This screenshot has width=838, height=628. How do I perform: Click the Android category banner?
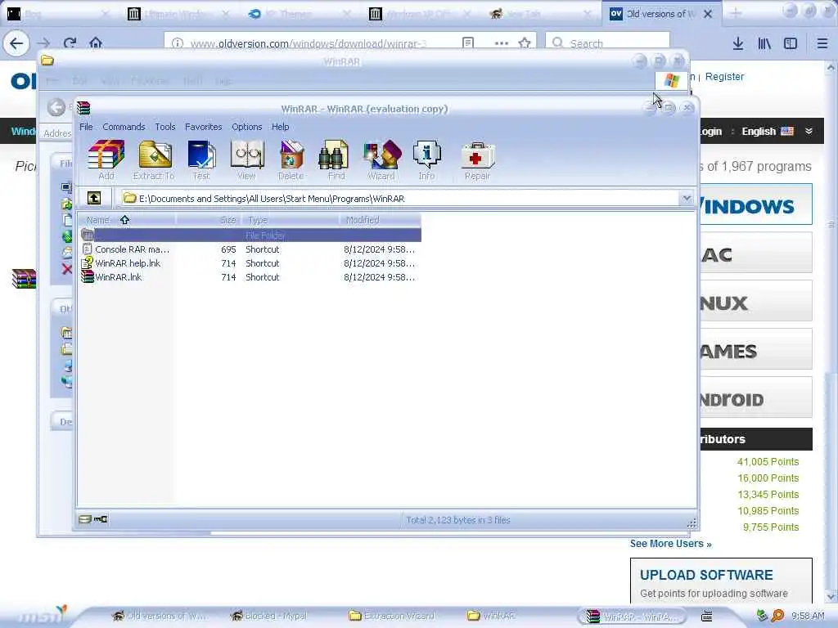(755, 398)
